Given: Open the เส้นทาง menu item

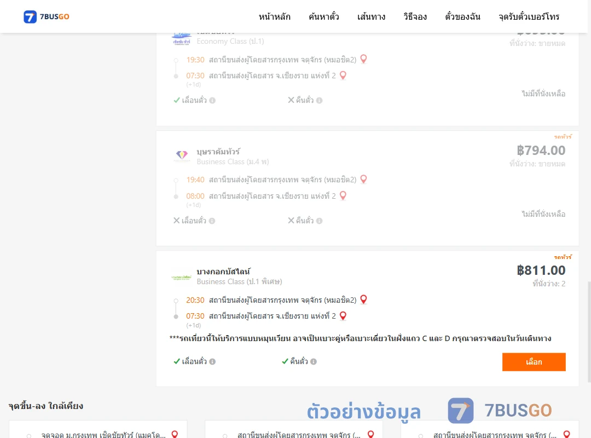Looking at the screenshot, I should point(371,16).
